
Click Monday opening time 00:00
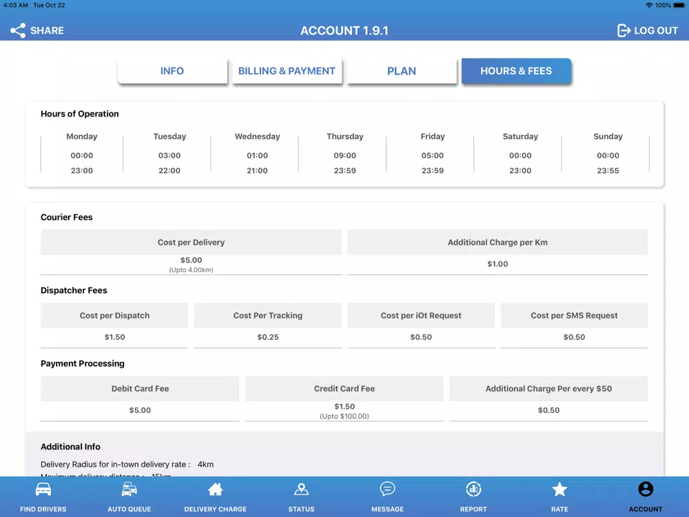(x=82, y=155)
